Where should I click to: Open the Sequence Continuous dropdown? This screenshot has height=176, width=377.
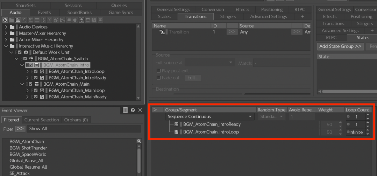pyautogui.click(x=250, y=117)
